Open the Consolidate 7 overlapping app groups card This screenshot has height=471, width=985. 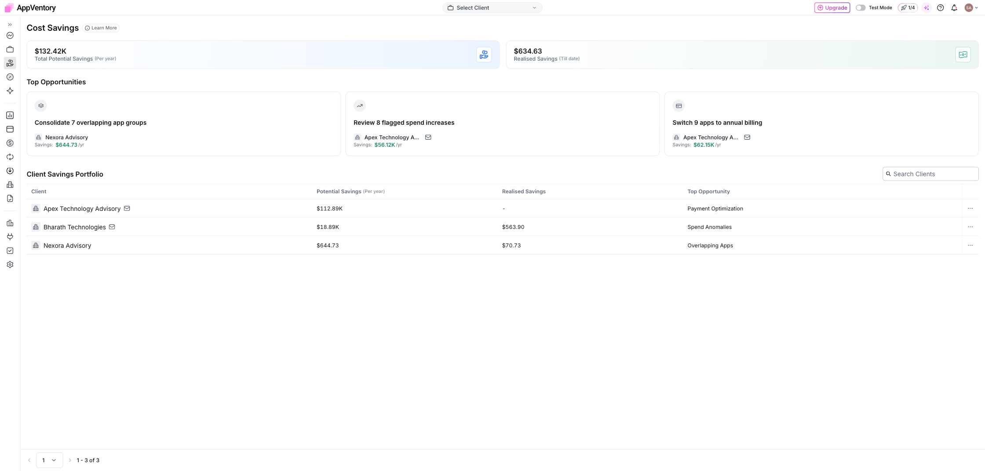pos(183,123)
